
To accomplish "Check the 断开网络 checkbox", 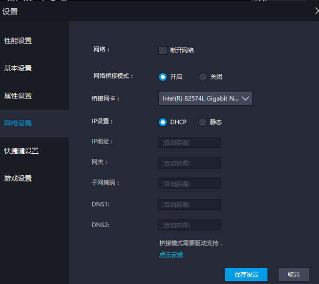I will (x=163, y=50).
